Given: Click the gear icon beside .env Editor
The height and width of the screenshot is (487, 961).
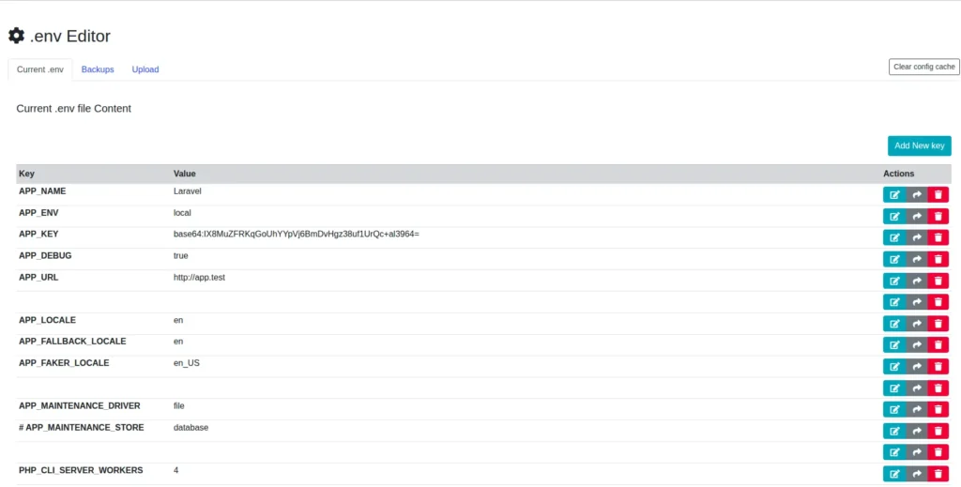Looking at the screenshot, I should click(x=16, y=37).
